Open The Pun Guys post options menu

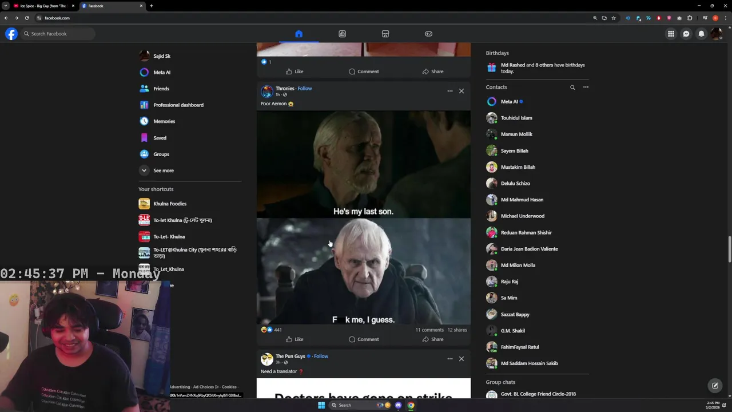(x=450, y=359)
